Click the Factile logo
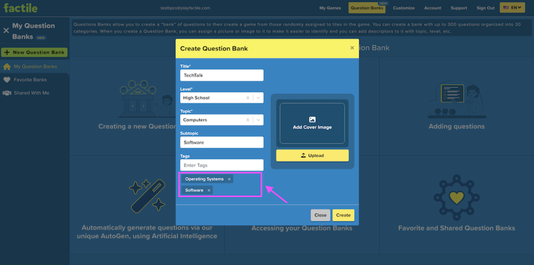This screenshot has width=534, height=265. click(21, 8)
